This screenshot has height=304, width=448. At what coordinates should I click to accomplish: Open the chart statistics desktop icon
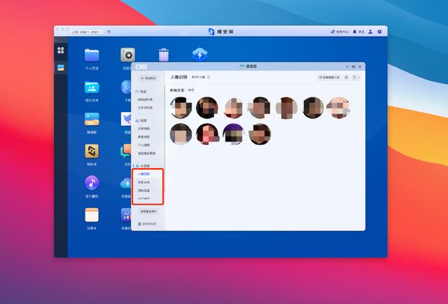pyautogui.click(x=126, y=215)
